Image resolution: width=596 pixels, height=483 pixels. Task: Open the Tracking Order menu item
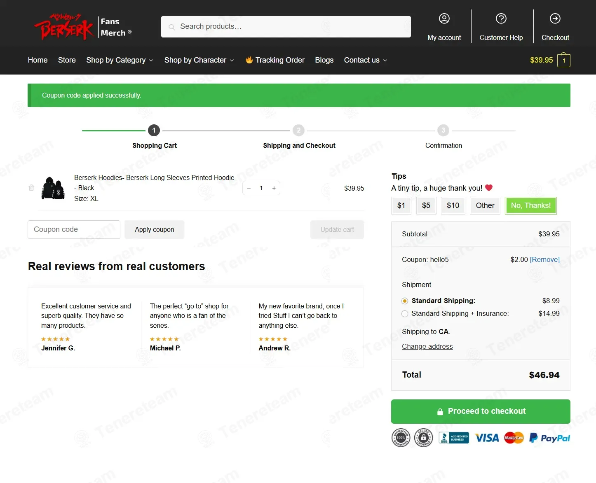point(275,60)
